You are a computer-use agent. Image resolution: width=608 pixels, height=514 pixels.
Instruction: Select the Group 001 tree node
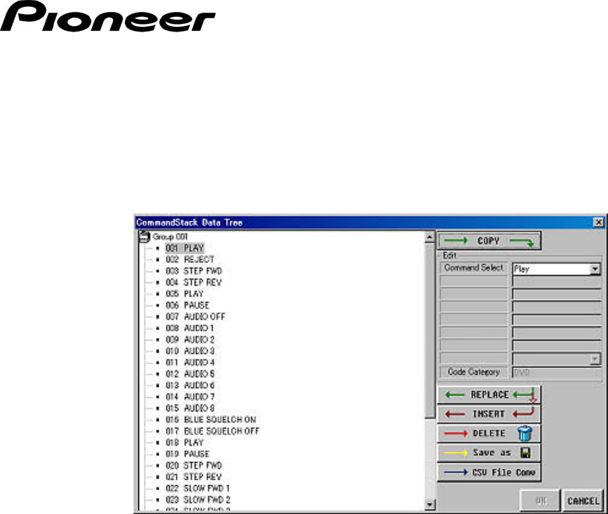tap(170, 237)
